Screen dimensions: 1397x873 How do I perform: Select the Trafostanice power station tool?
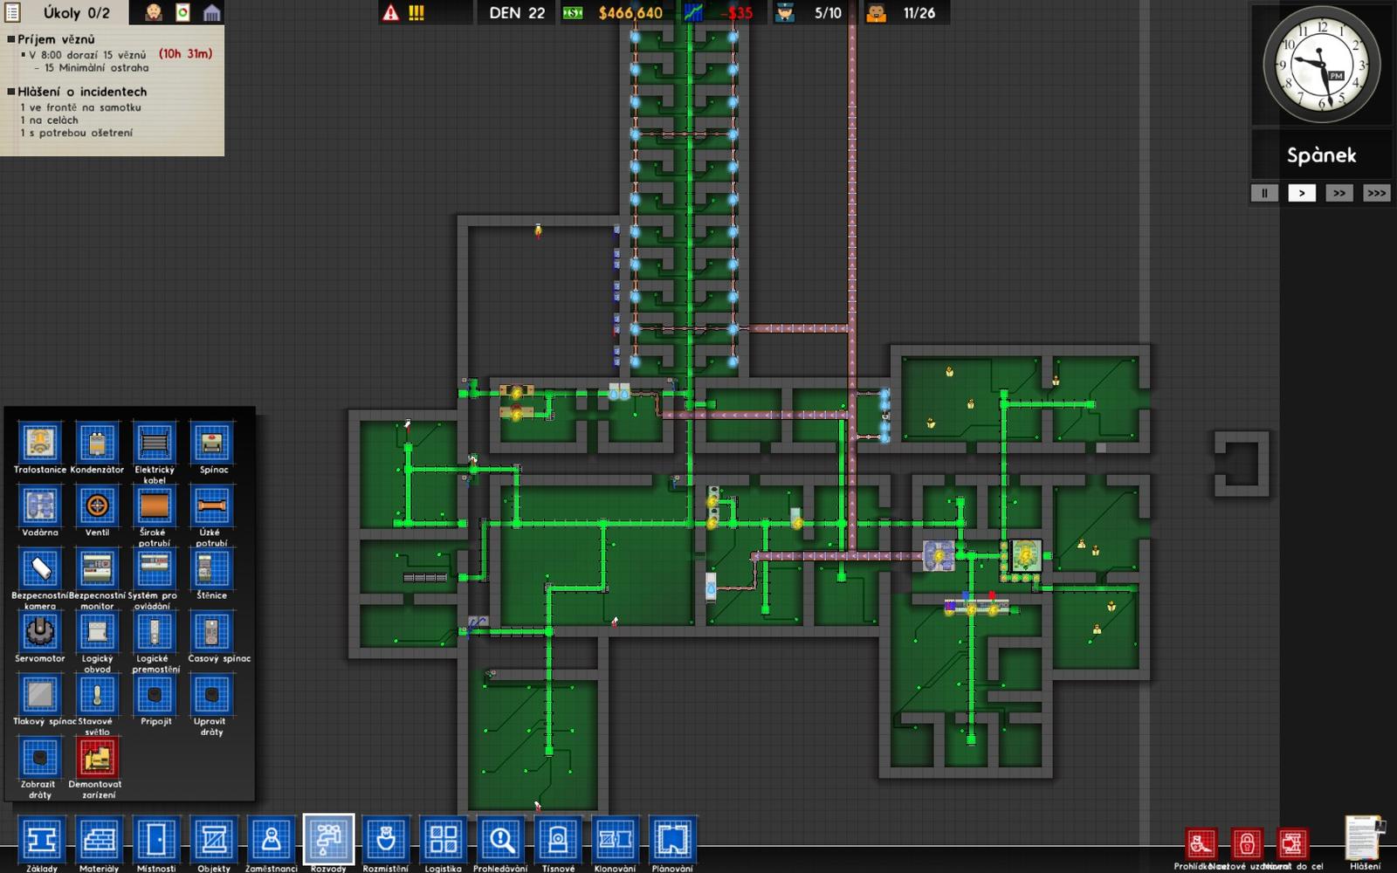click(40, 443)
